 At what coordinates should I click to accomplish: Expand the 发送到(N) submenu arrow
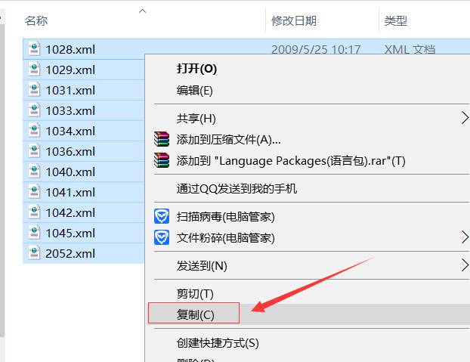coord(464,265)
